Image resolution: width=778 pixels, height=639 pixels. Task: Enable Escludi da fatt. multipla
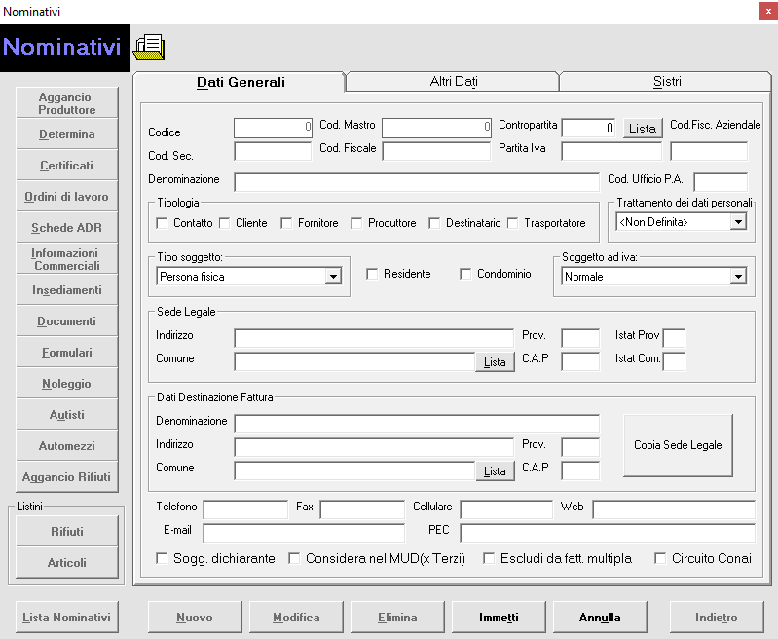coord(489,558)
